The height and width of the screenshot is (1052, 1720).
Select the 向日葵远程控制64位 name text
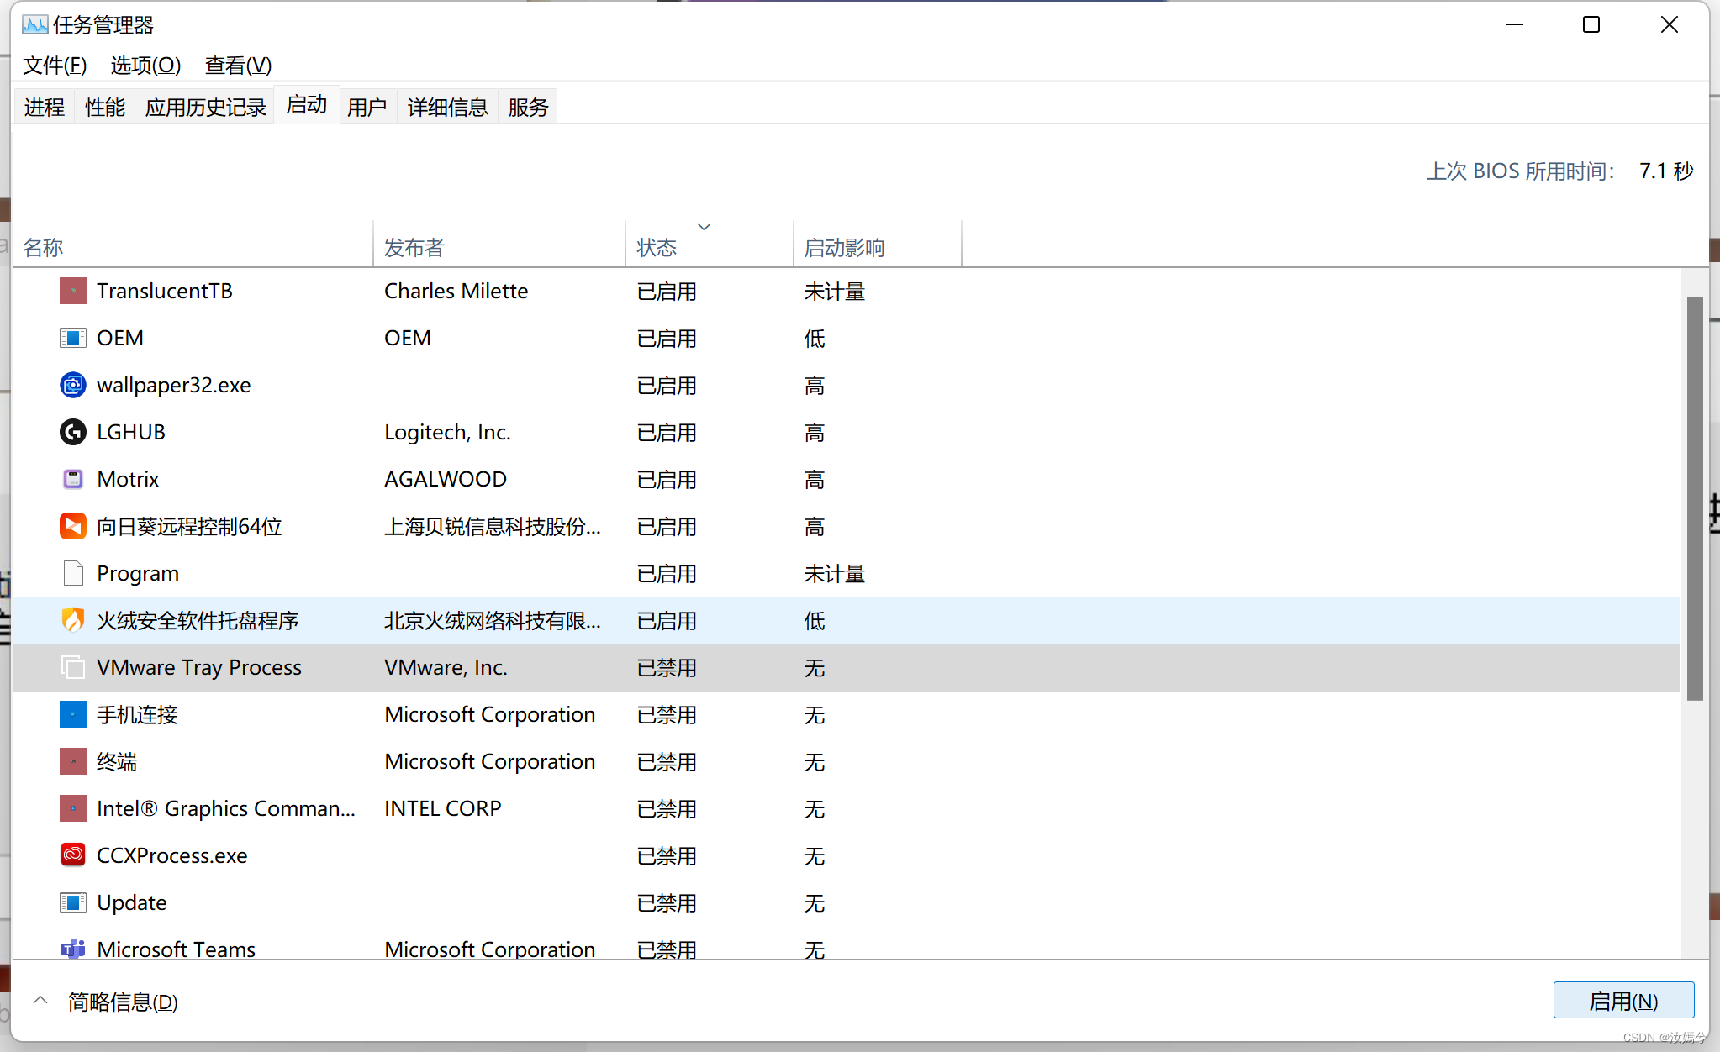(189, 526)
